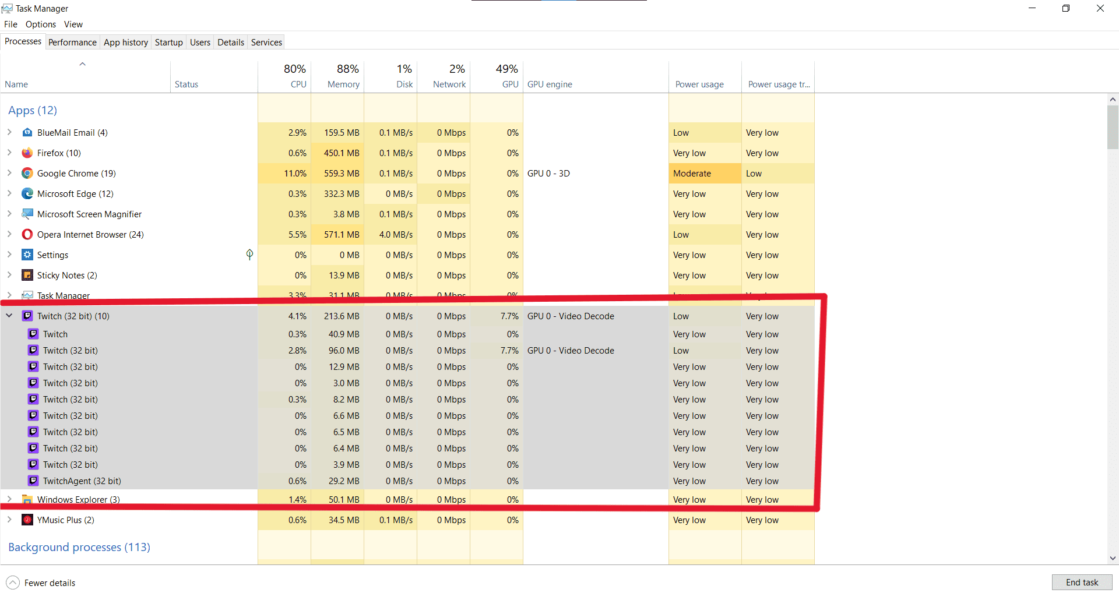Switch to the Users tab
The image size is (1119, 600).
pyautogui.click(x=200, y=43)
